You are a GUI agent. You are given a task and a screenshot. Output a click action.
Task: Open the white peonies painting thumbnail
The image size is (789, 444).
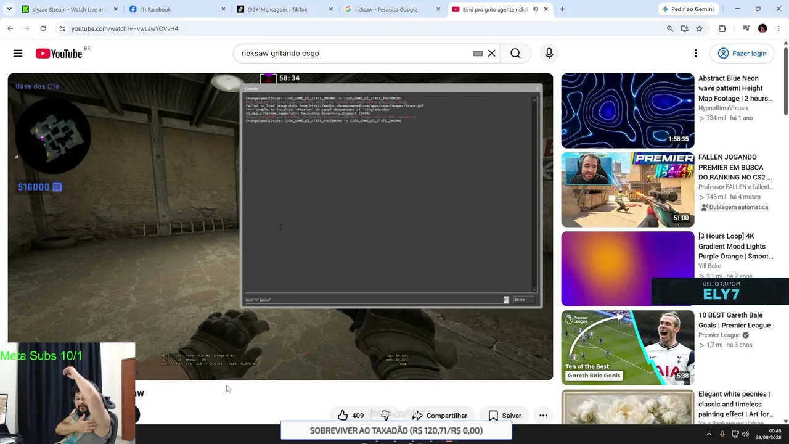pyautogui.click(x=628, y=407)
